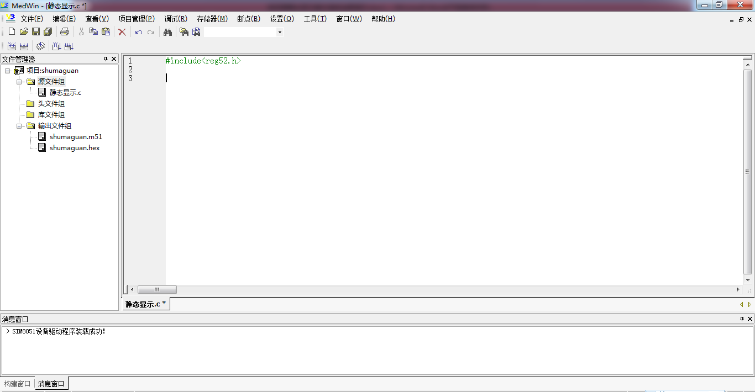Open the 窗口(W) menu
Viewport: 755px width, 392px height.
tap(349, 19)
